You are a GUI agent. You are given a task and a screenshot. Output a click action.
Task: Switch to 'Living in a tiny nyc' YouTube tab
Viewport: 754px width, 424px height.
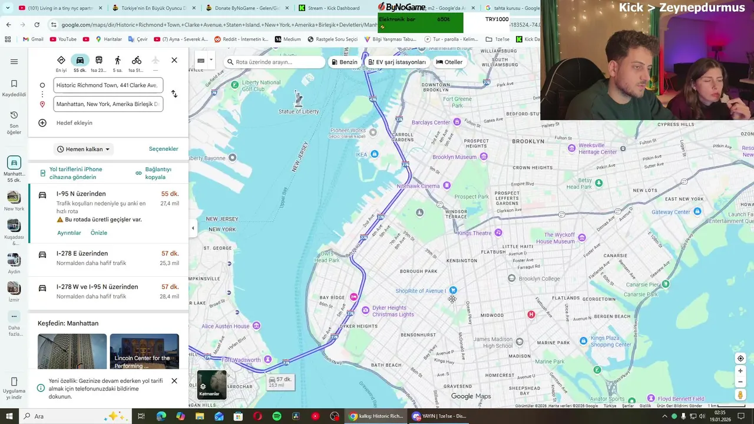(x=61, y=8)
